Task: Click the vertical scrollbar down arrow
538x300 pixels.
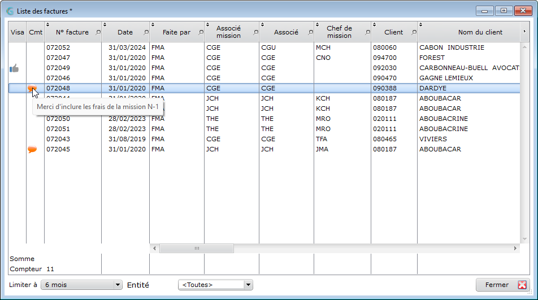Action: point(524,239)
